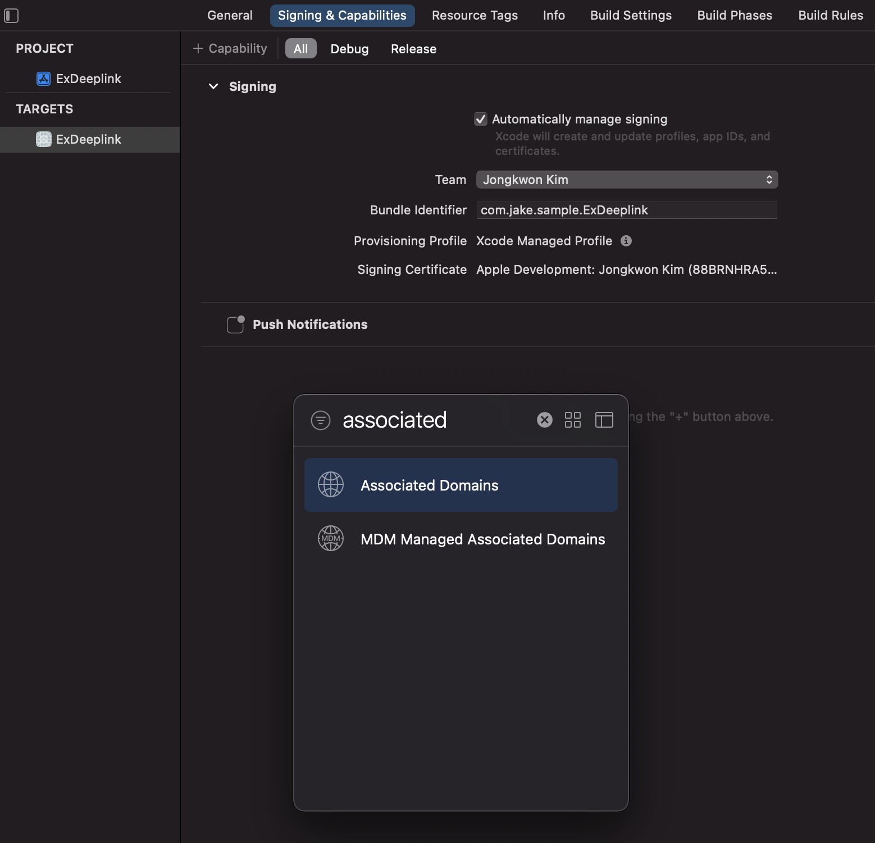Viewport: 875px width, 843px height.
Task: Switch capability library to grid view
Action: (x=573, y=420)
